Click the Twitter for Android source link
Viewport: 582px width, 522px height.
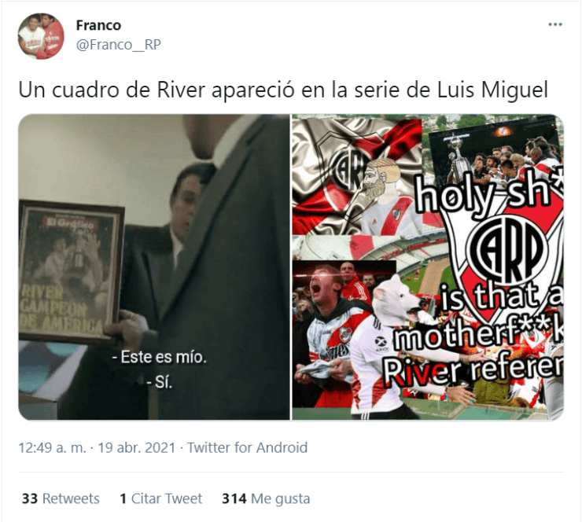point(247,447)
